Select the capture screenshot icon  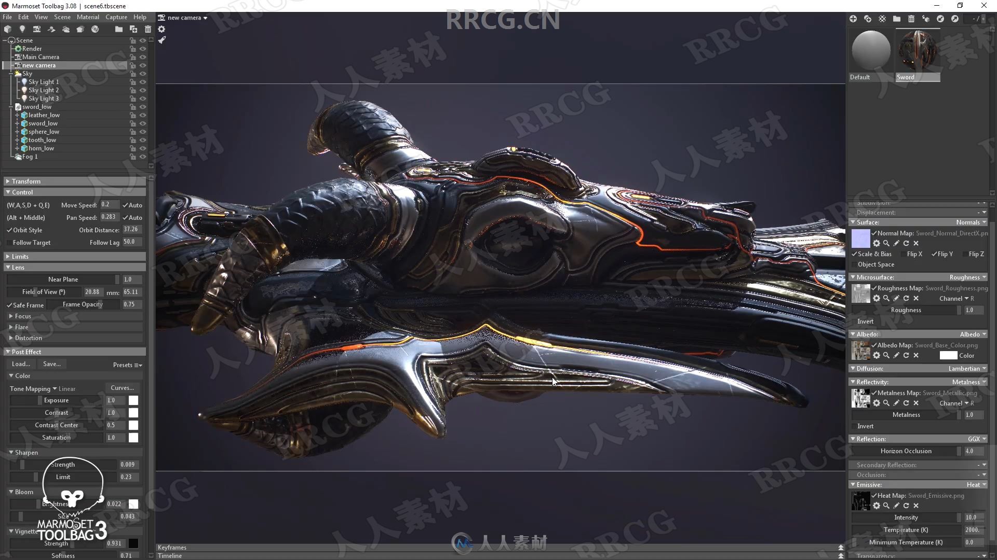(36, 29)
